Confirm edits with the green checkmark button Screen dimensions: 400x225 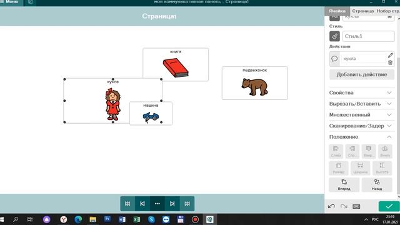coord(389,206)
